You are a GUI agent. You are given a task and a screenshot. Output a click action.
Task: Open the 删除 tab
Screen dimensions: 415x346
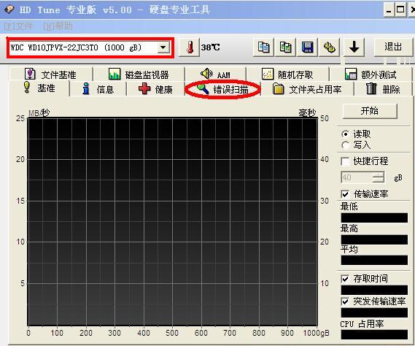(x=383, y=89)
